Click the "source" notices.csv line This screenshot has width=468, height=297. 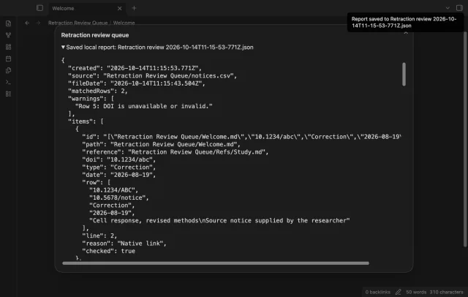[x=152, y=76]
